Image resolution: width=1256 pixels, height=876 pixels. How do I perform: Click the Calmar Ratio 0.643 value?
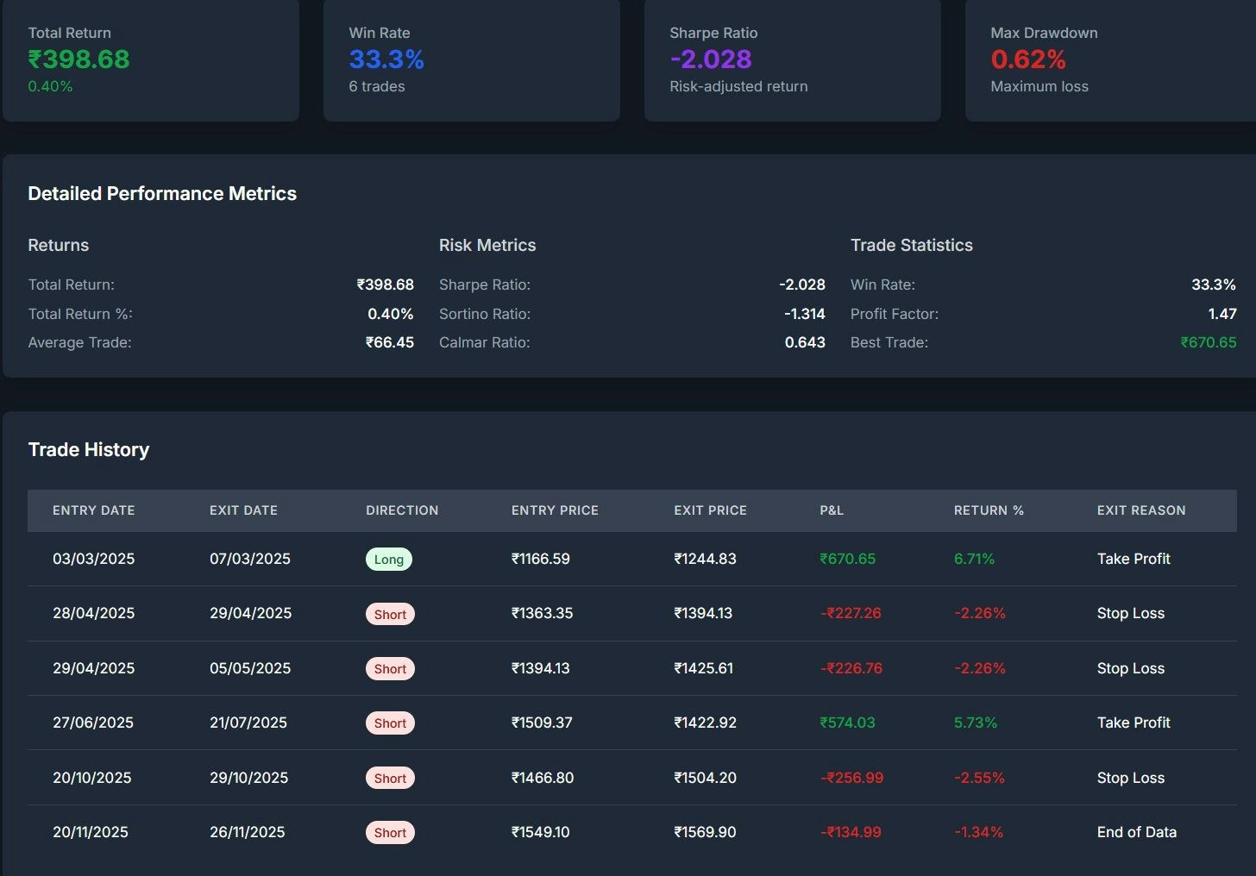click(805, 342)
